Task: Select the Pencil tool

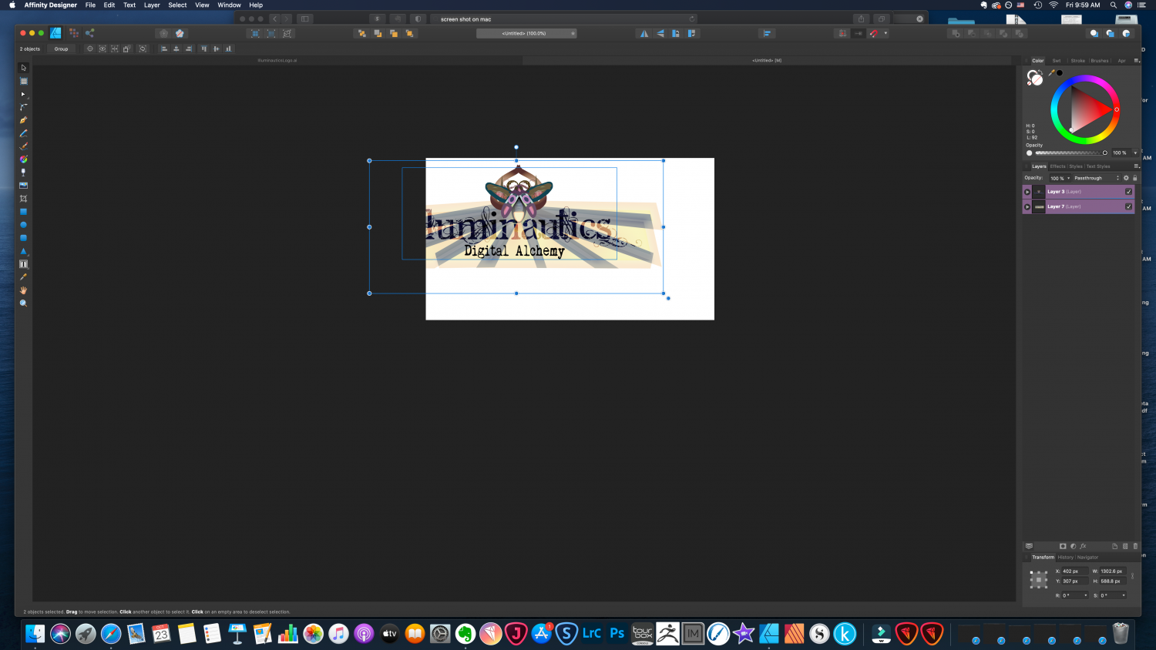Action: click(x=23, y=132)
